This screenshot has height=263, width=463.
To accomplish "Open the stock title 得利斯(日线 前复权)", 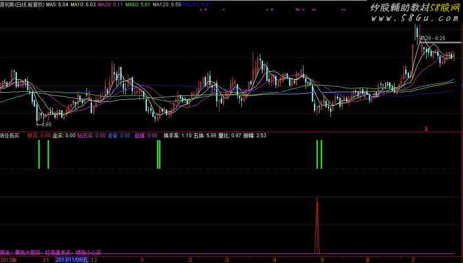I will pos(22,5).
